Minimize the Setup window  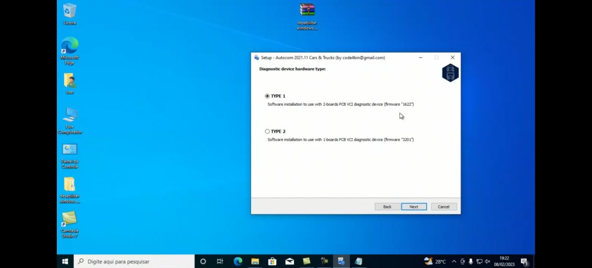[420, 58]
